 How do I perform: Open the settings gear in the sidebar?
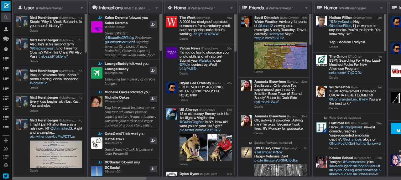[x=6, y=165]
